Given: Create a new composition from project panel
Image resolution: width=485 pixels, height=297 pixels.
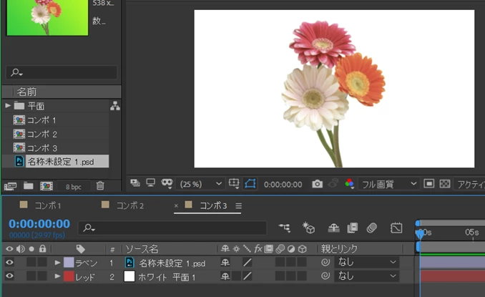Looking at the screenshot, I should point(46,186).
